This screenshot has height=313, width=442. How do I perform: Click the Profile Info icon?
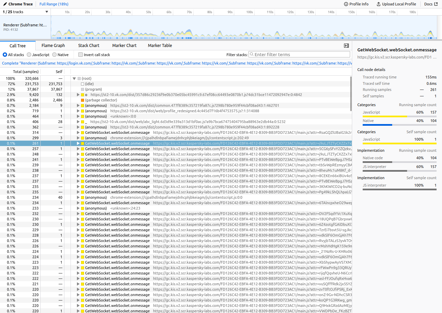(x=345, y=4)
